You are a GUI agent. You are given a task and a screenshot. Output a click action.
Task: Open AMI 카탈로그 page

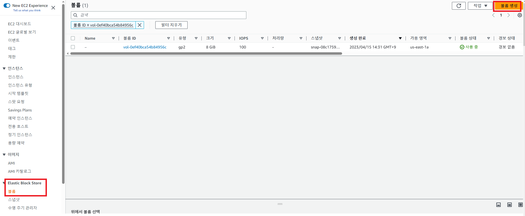pyautogui.click(x=20, y=171)
